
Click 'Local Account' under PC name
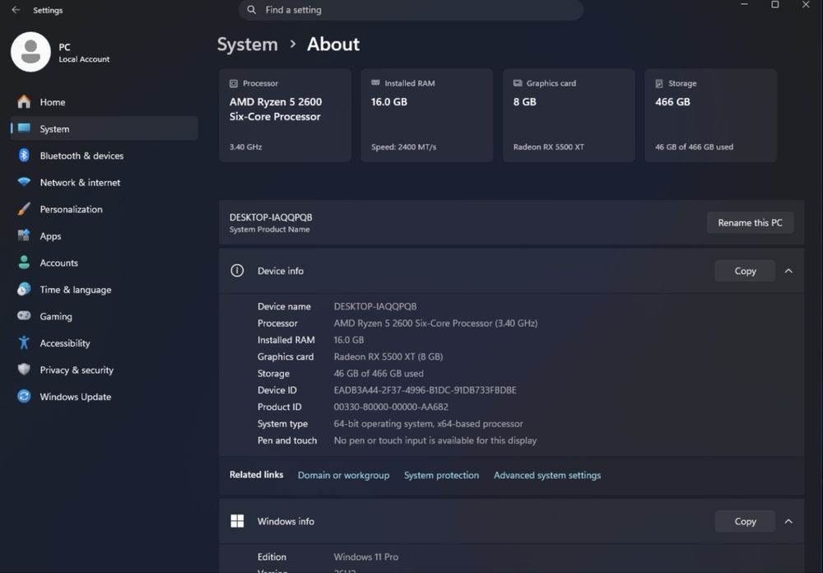pos(84,59)
